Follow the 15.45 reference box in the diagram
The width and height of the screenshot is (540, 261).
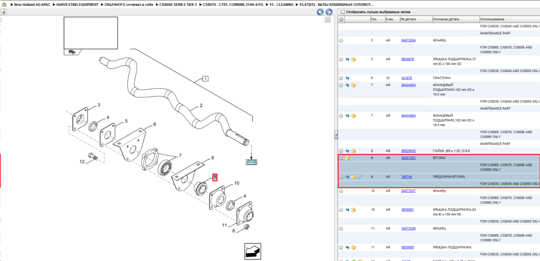point(252,163)
